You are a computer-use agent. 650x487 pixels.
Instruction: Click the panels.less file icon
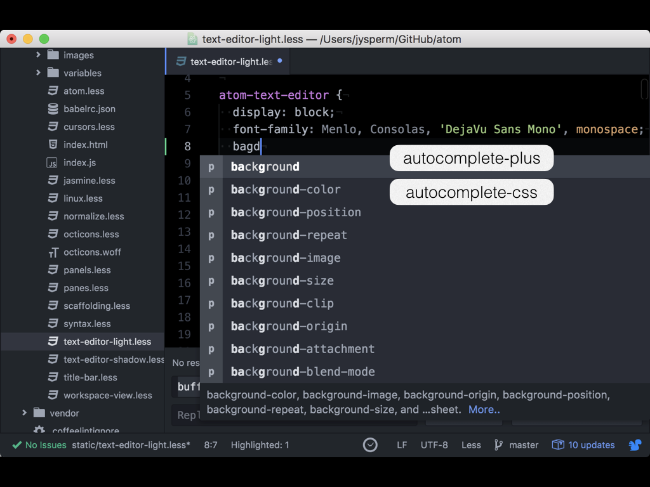(53, 269)
